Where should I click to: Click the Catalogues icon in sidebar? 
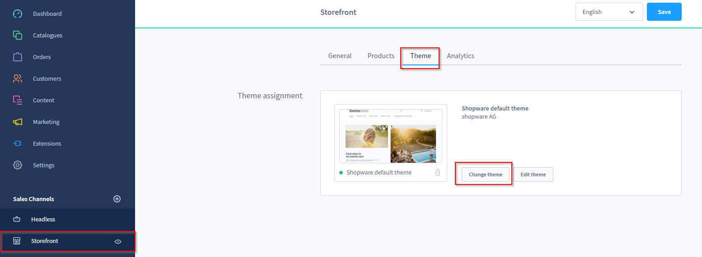click(18, 35)
